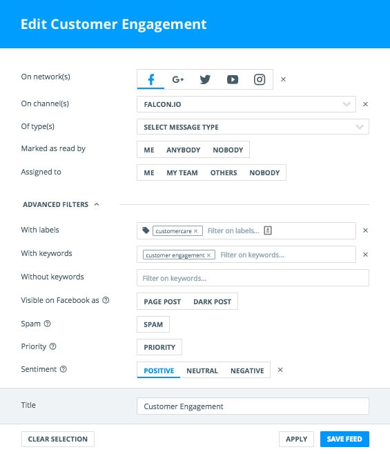Open the label picker icon in labels field
Screen dimensions: 390x454
coord(268,230)
